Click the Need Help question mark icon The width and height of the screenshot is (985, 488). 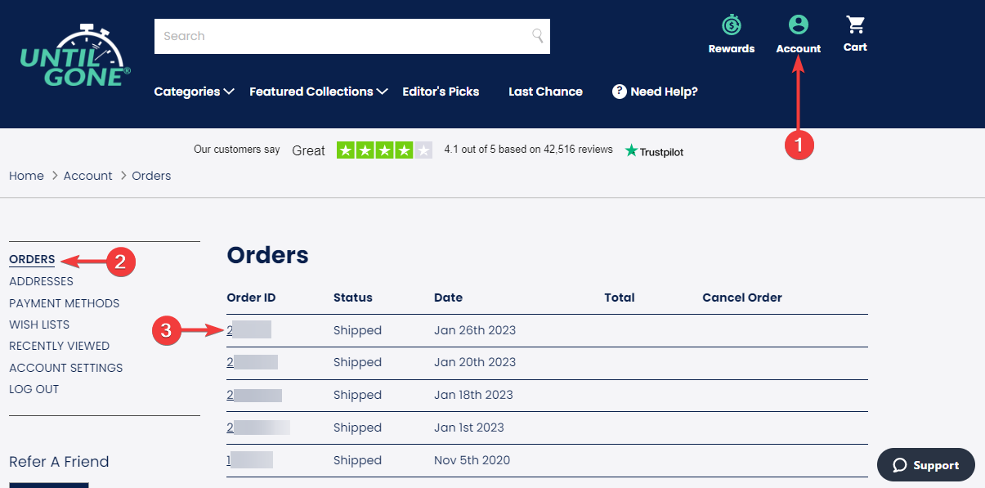tap(620, 92)
